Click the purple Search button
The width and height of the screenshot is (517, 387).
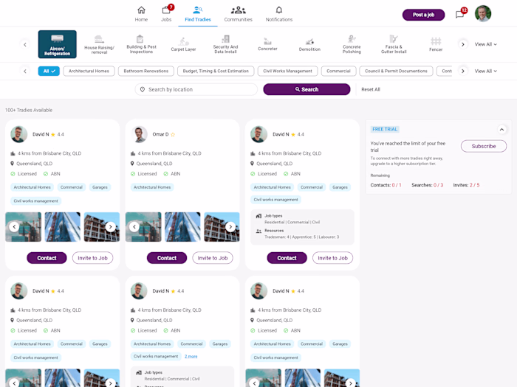pyautogui.click(x=307, y=89)
